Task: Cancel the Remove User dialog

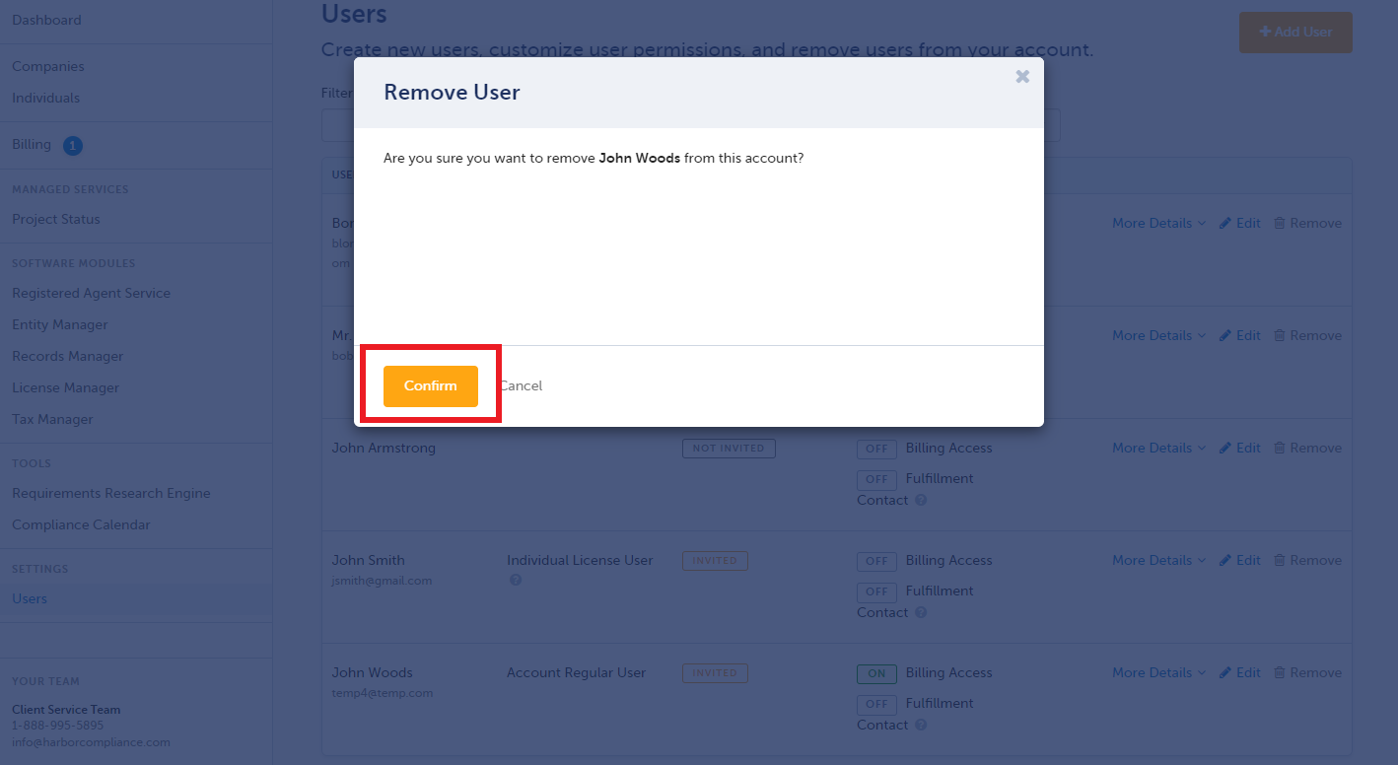Action: (x=521, y=385)
